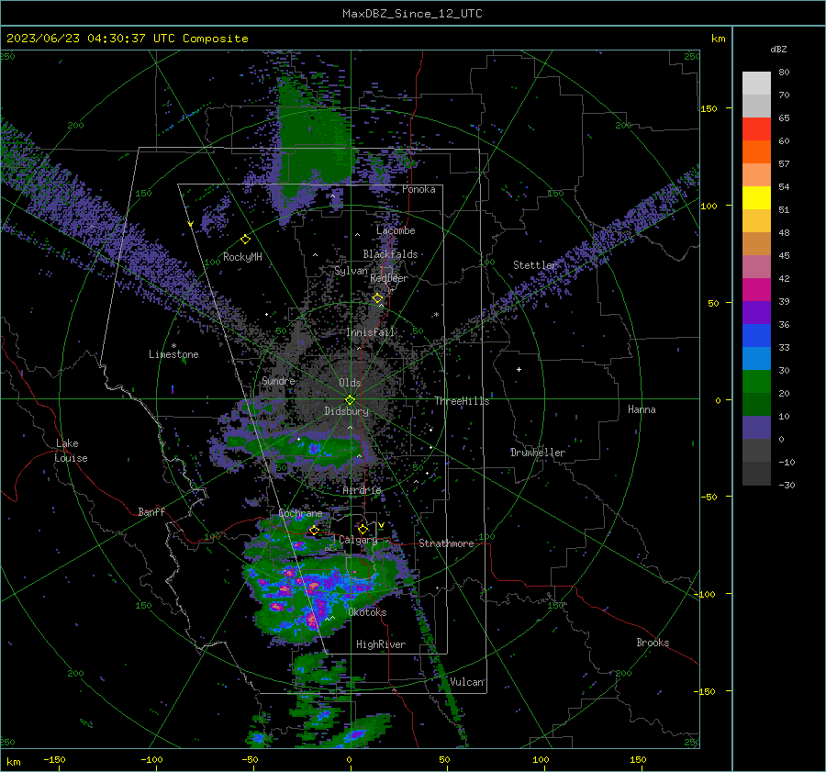Image resolution: width=826 pixels, height=772 pixels.
Task: Click the Strathmore town label
Action: [446, 543]
